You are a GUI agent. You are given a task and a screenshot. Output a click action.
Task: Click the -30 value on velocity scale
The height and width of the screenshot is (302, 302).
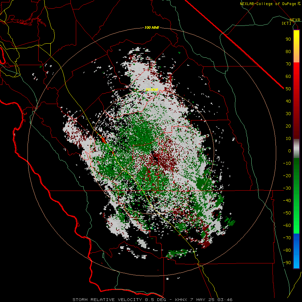click(x=287, y=188)
